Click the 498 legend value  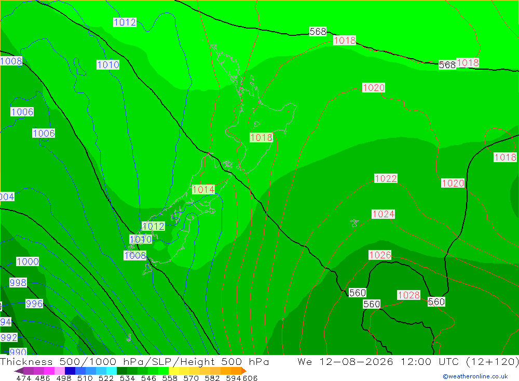click(64, 378)
